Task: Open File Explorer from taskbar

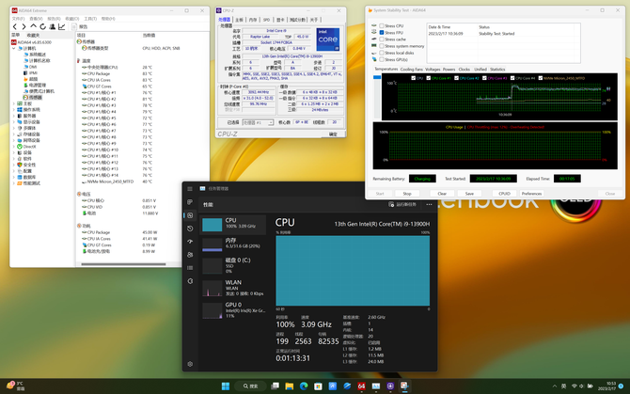Action: tap(290, 386)
